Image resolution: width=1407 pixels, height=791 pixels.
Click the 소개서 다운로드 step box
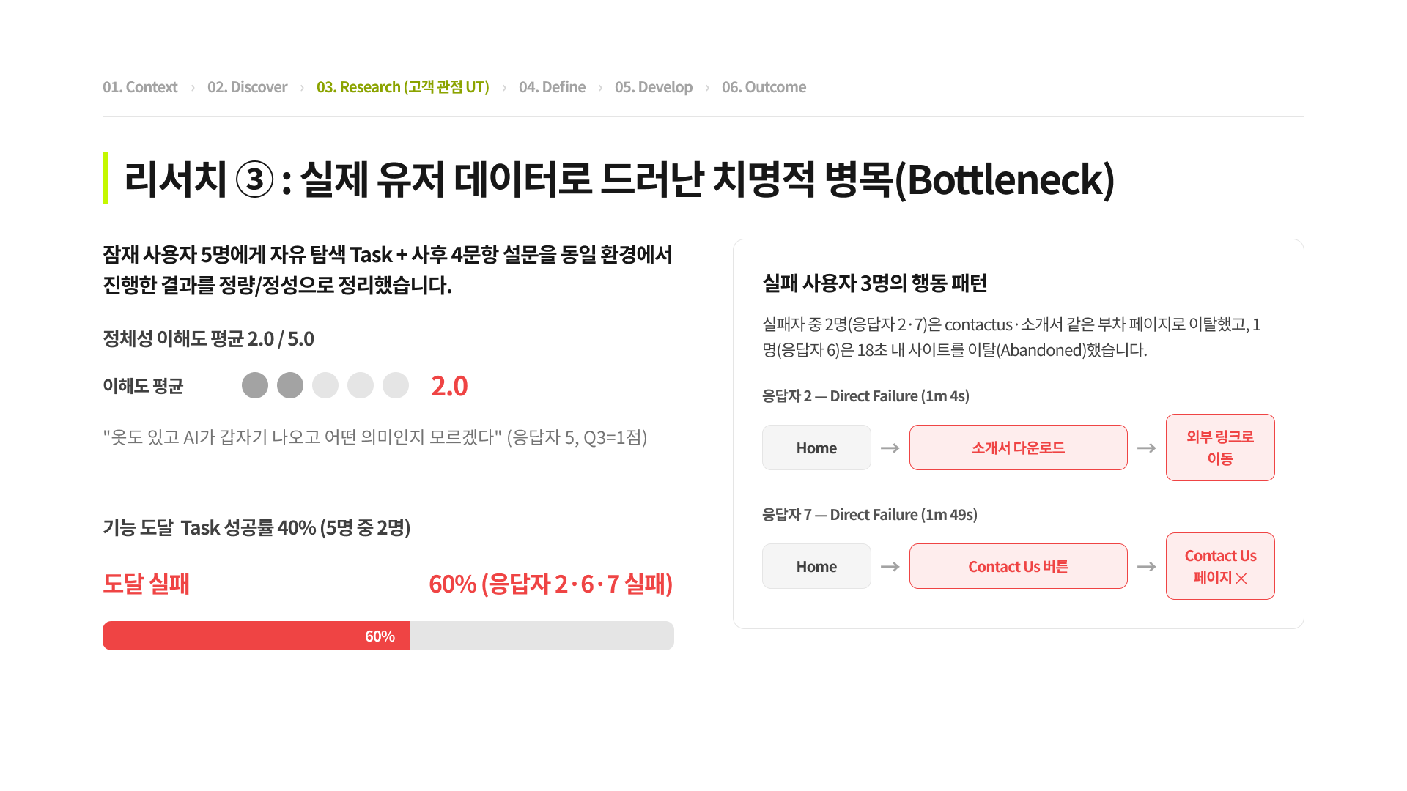tap(1018, 448)
